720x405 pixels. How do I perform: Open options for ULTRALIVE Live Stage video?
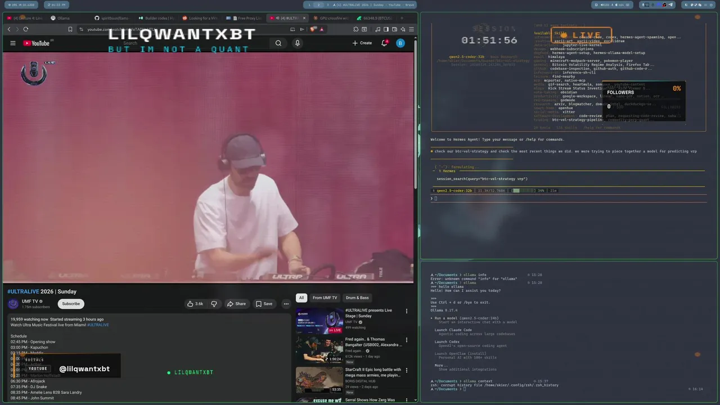click(x=406, y=310)
